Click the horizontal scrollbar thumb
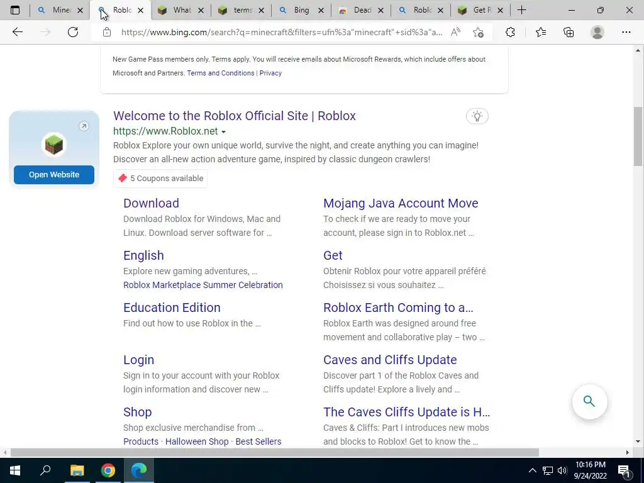 274,453
